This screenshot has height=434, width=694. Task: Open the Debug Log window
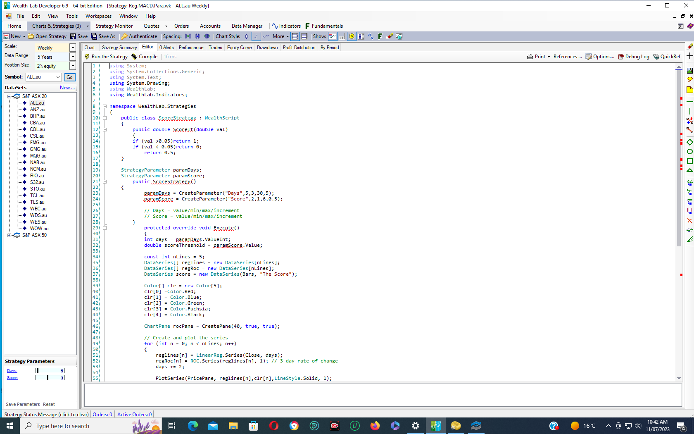point(633,57)
